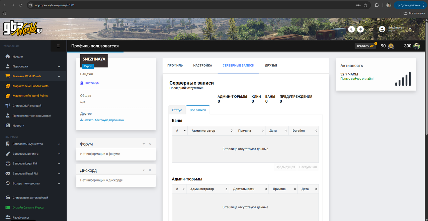Sort Баны table by Причина column
Screen dimensions: 428x221
pos(250,131)
